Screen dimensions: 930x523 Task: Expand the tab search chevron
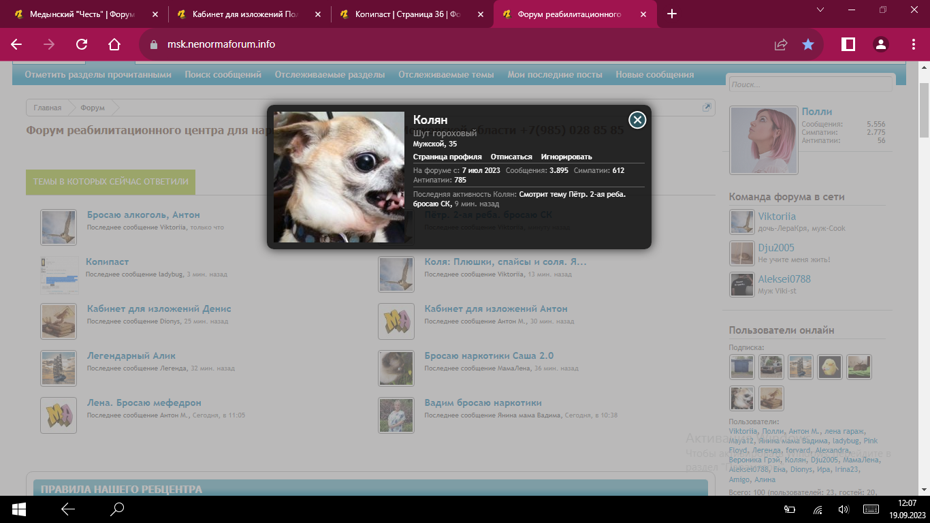[x=820, y=10]
